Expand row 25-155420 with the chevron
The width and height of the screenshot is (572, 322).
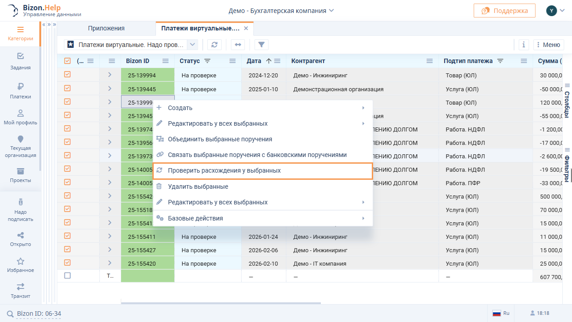pos(110,263)
